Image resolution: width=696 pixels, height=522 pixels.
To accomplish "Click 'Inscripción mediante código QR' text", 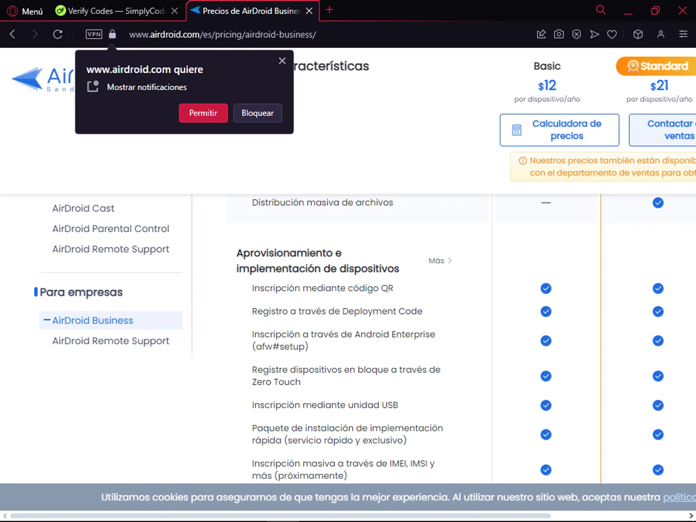I will [x=322, y=288].
